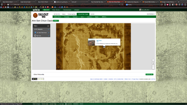Click the Big Town map marker
Viewport: 187px width, 105px height.
pyautogui.click(x=104, y=47)
